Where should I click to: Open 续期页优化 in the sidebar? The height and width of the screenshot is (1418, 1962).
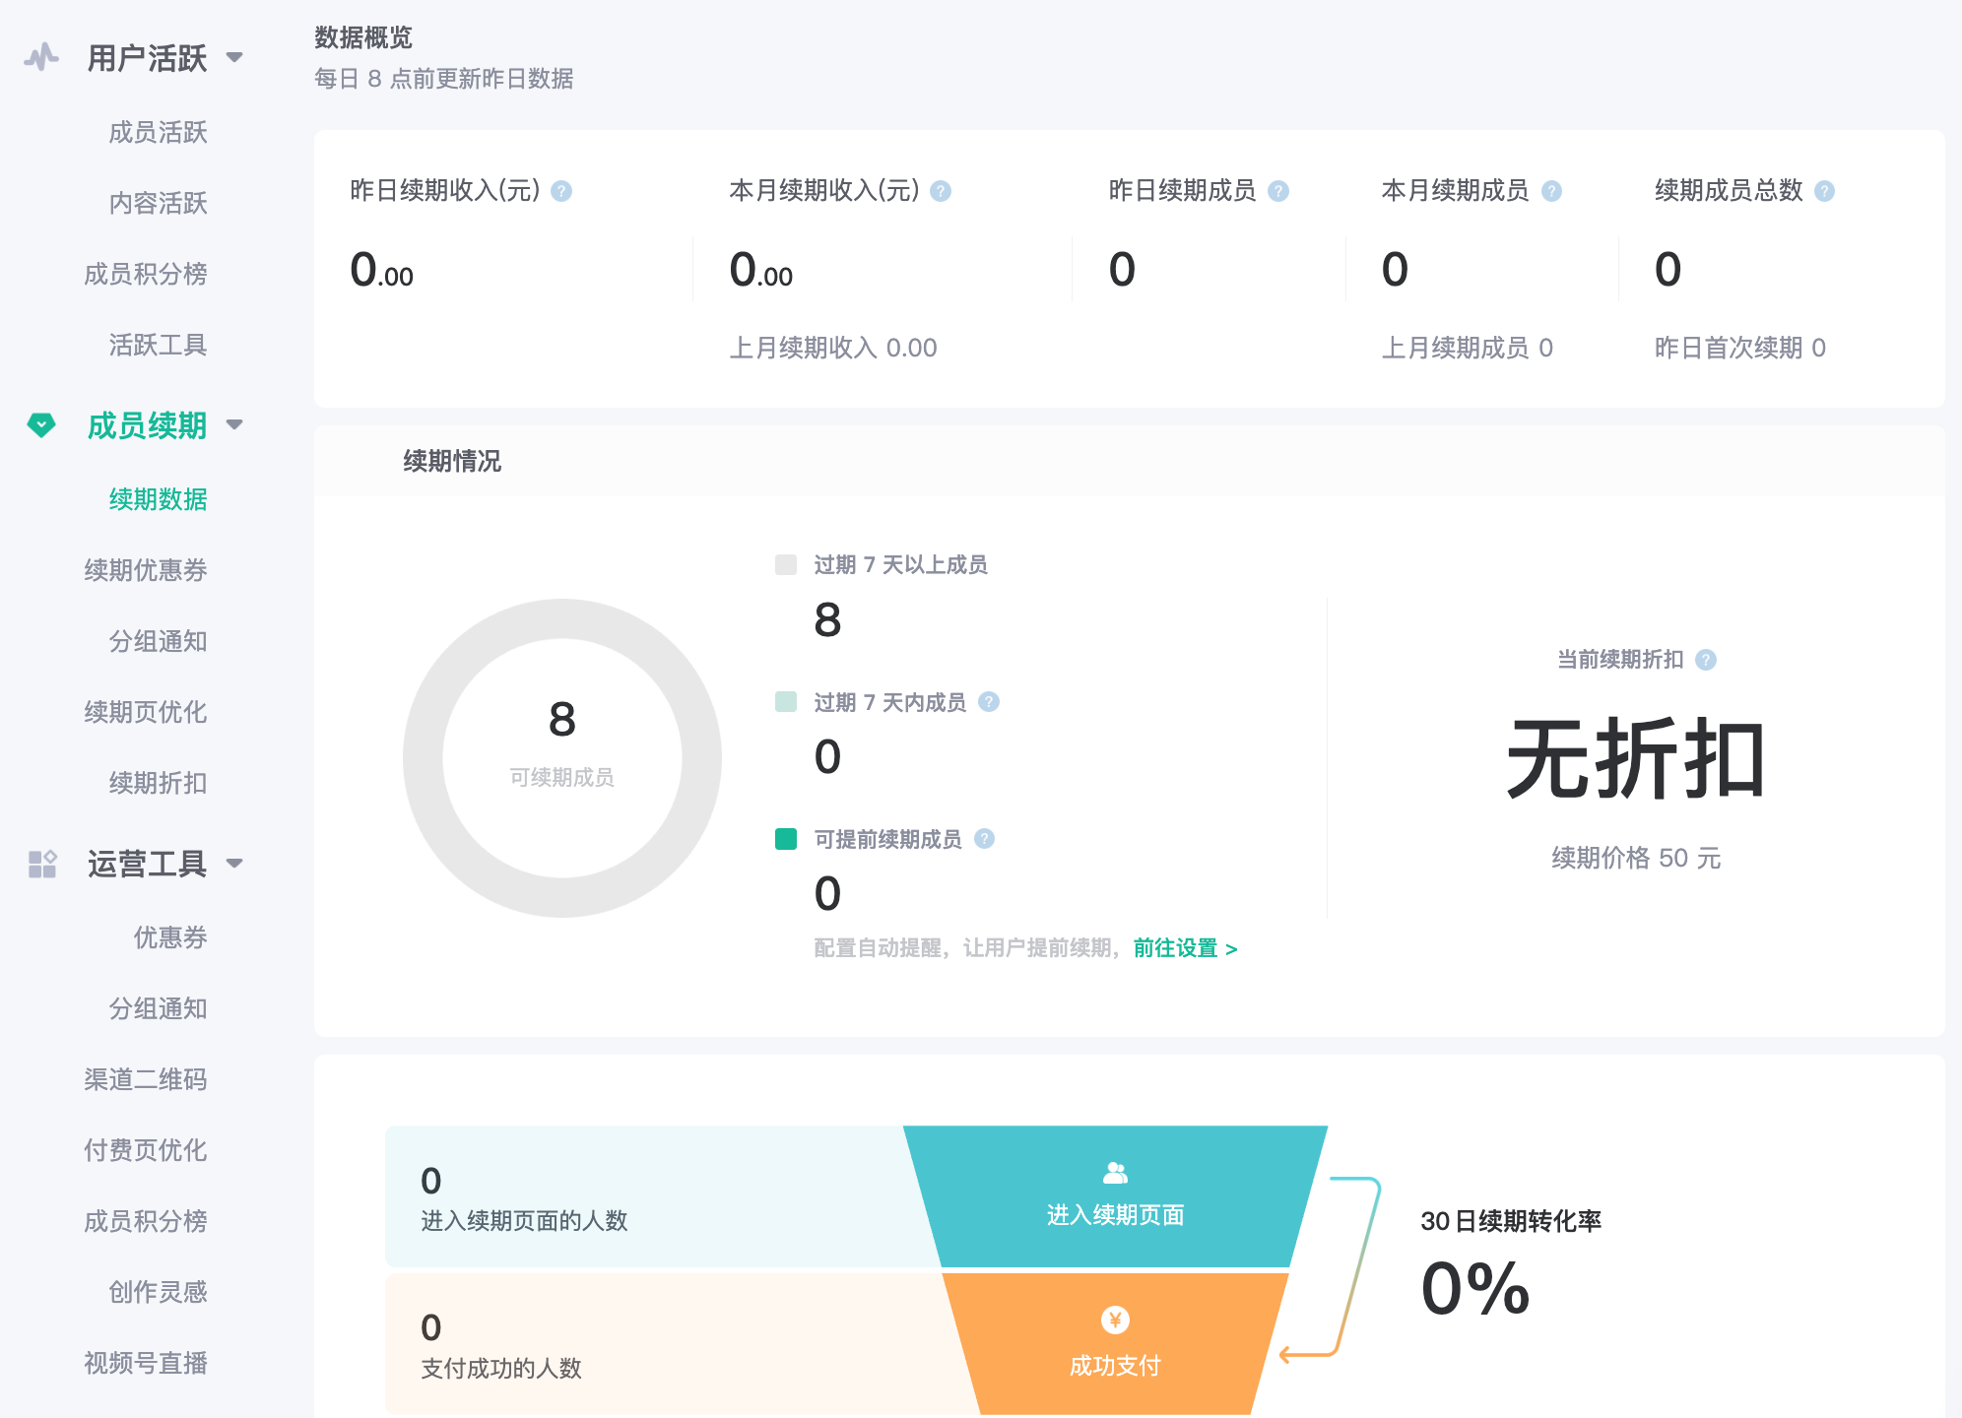146,712
